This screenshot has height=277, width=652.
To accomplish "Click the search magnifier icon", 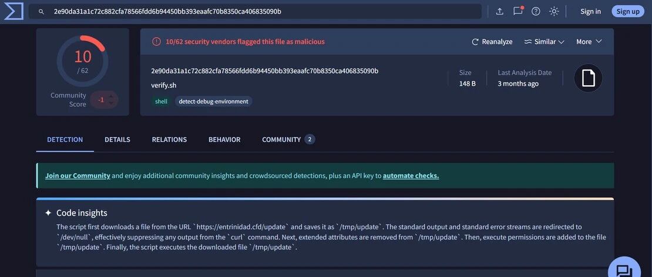I will [x=41, y=12].
